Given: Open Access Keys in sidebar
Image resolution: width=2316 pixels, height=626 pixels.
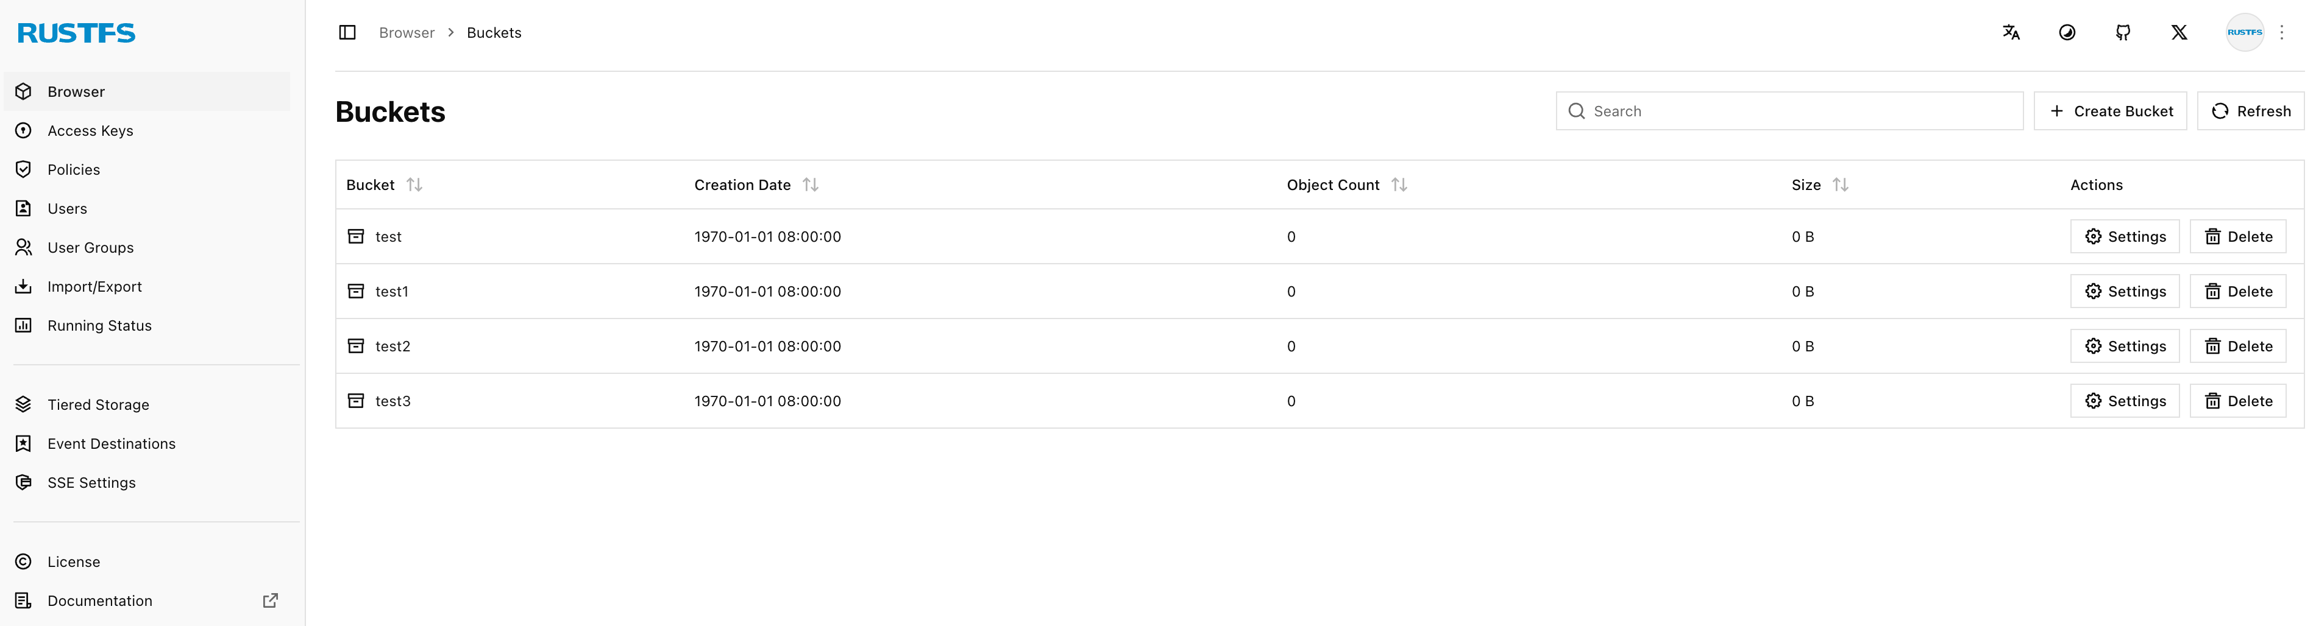Looking at the screenshot, I should (x=90, y=130).
